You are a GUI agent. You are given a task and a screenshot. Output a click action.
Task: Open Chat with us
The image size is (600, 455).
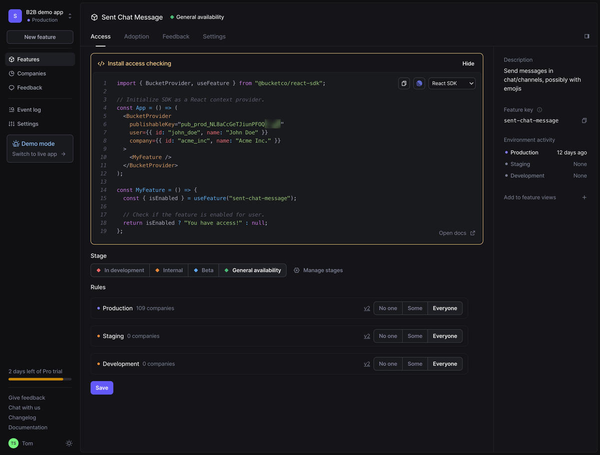tap(24, 408)
